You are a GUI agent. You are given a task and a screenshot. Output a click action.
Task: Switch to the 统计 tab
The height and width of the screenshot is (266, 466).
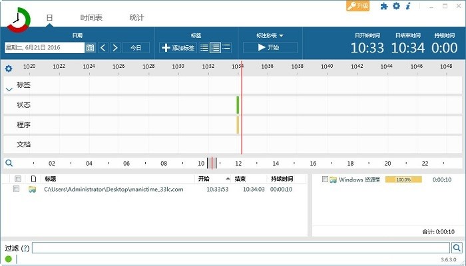pos(136,18)
